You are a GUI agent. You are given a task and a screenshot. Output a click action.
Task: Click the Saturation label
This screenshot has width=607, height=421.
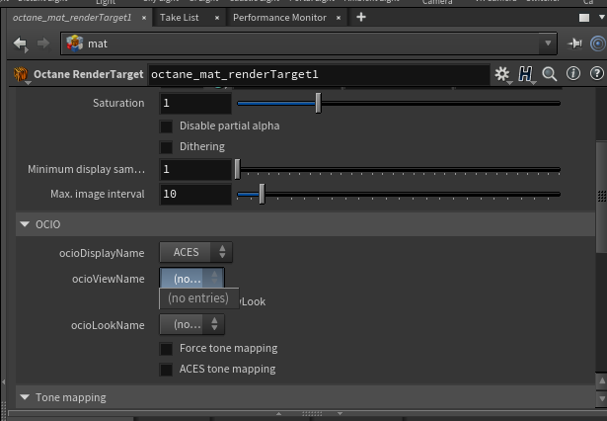[x=118, y=103]
